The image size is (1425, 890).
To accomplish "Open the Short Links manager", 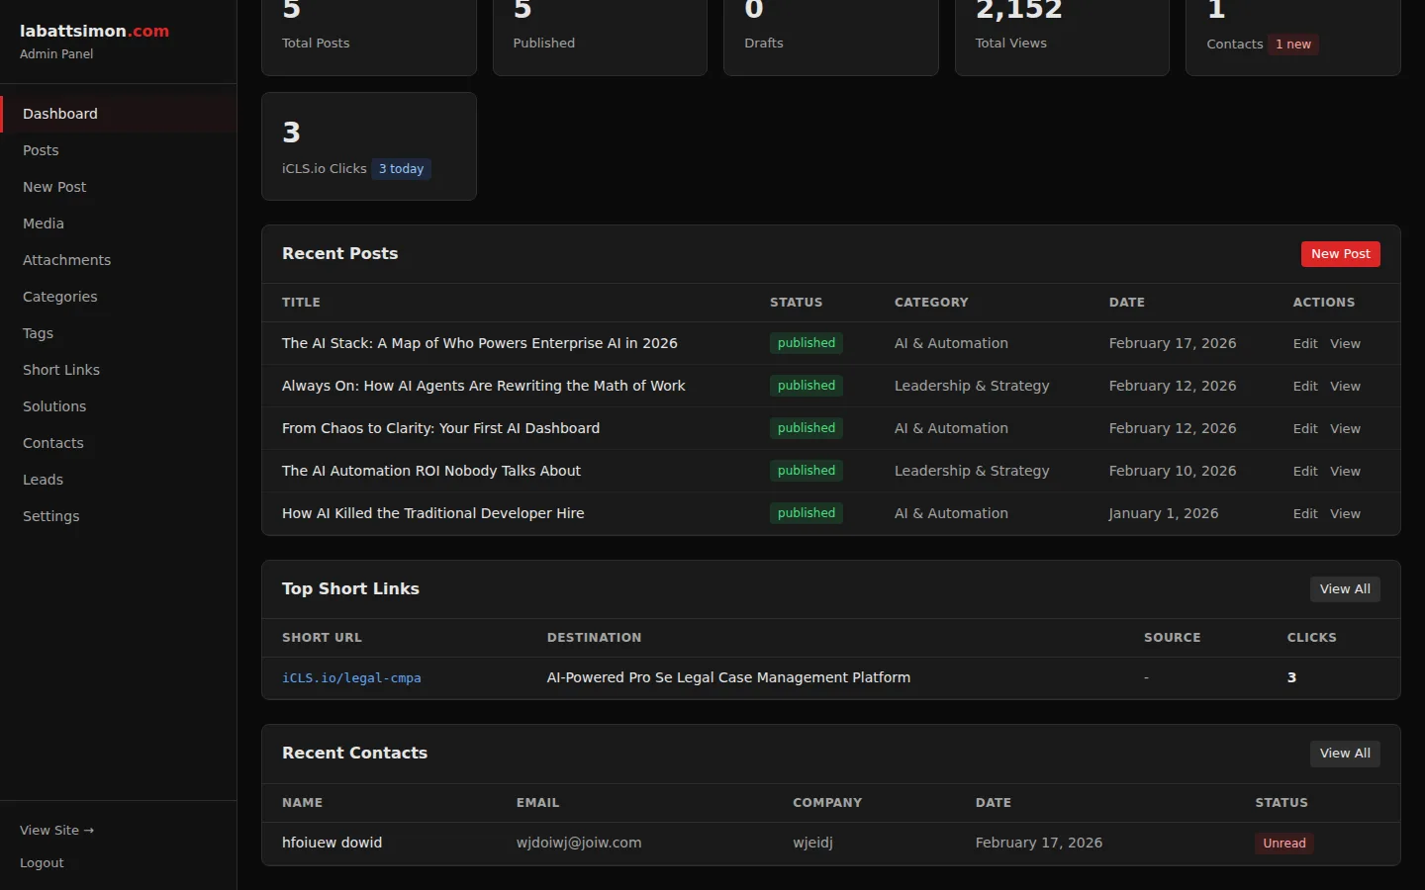I will [60, 370].
